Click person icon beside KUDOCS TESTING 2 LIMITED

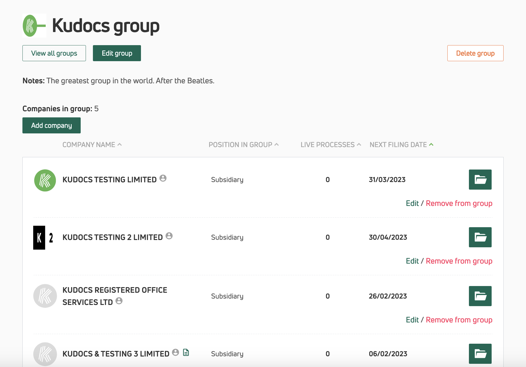pyautogui.click(x=169, y=236)
